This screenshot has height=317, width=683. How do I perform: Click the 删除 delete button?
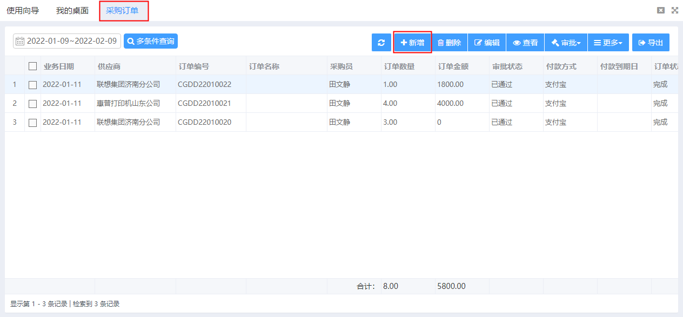click(x=449, y=43)
